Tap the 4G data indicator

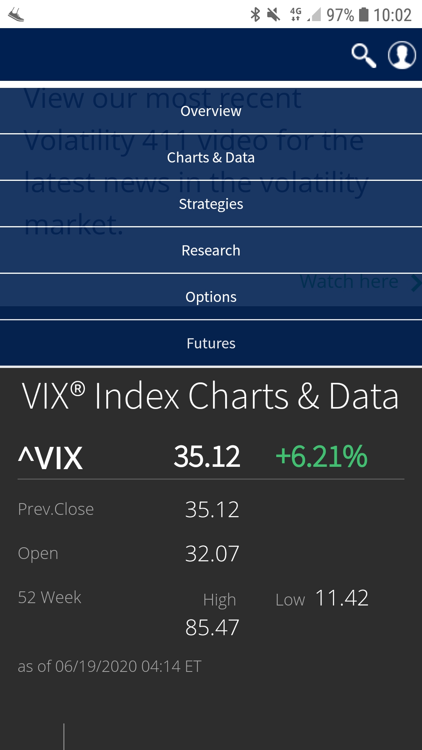(x=296, y=14)
